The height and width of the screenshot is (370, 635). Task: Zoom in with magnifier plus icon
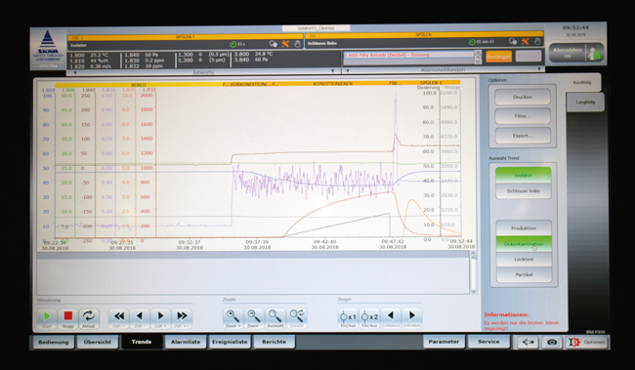[x=233, y=318]
